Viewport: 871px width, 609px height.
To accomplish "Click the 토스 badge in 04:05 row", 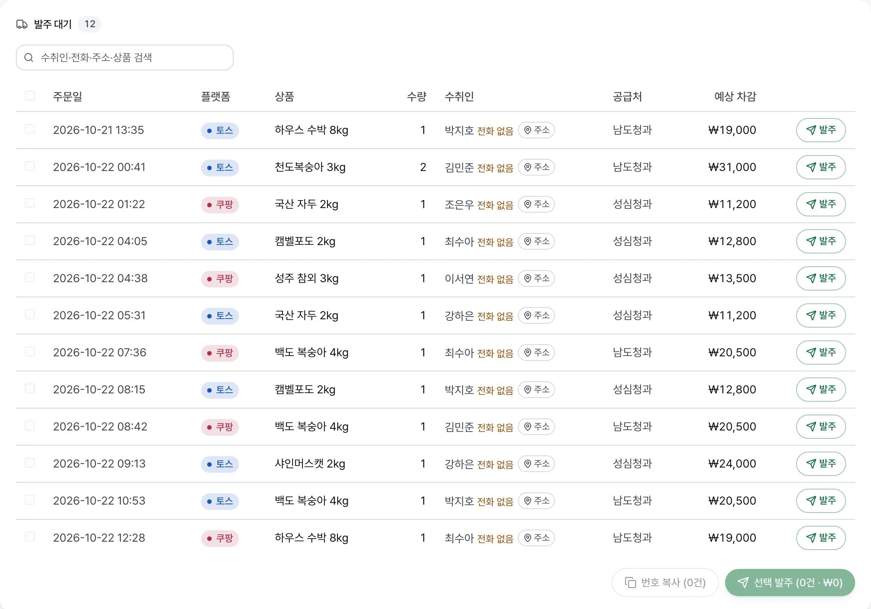I will tap(220, 242).
